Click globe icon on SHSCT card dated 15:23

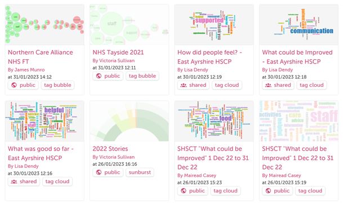[x=184, y=191]
